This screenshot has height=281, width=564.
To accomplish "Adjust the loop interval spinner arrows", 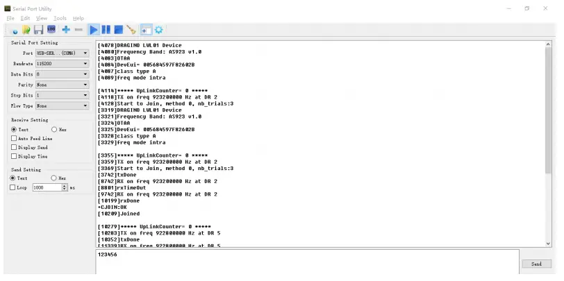I will (65, 187).
